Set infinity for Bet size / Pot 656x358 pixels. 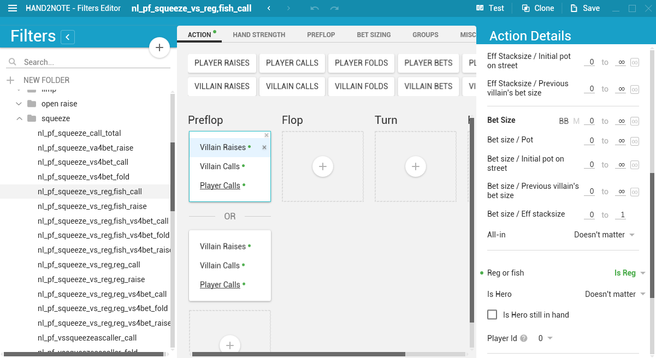click(635, 141)
